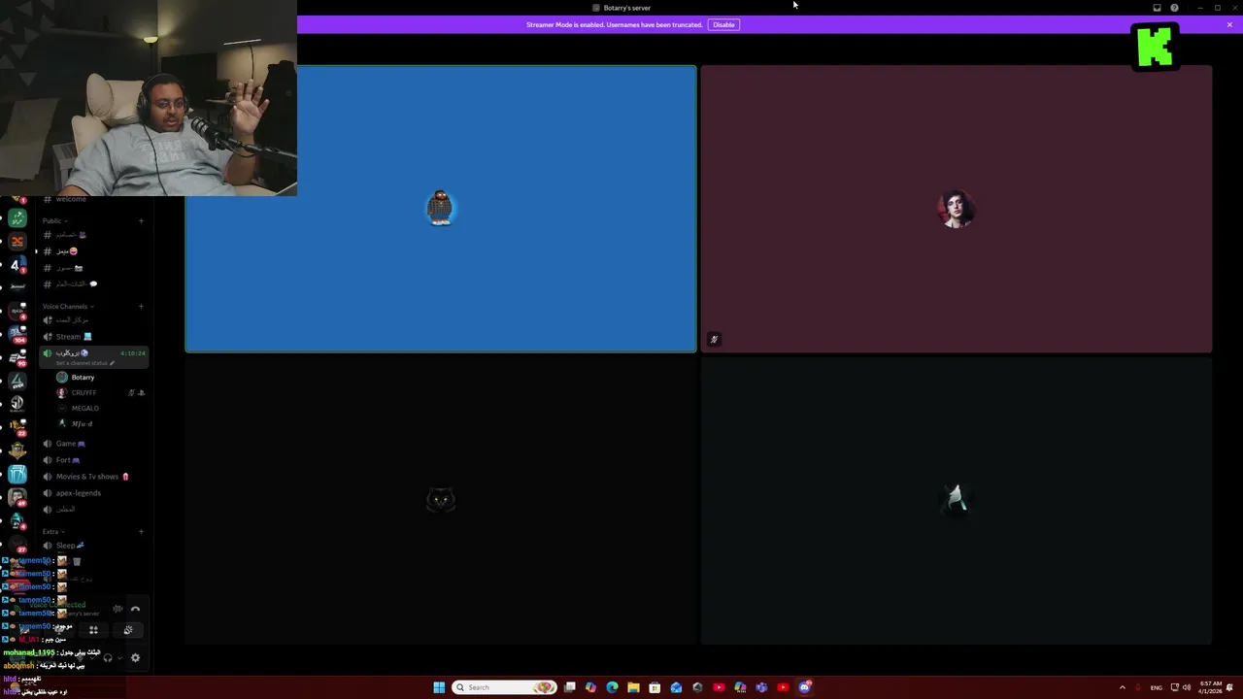Open Task View from the taskbar
The width and height of the screenshot is (1243, 699).
pos(570,687)
